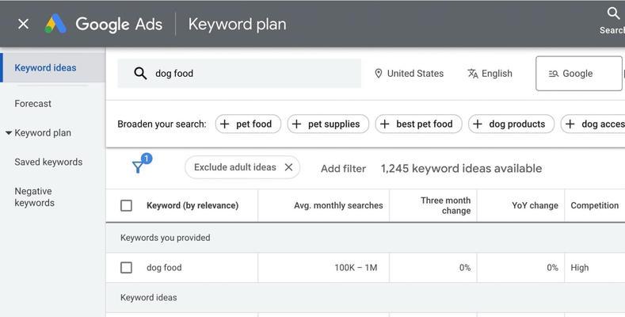Add the best pet food suggestion chip
Image resolution: width=625 pixels, height=317 pixels.
418,124
